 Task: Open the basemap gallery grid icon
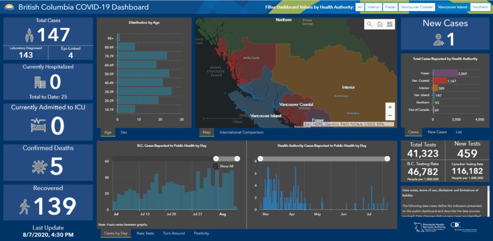coord(389,24)
